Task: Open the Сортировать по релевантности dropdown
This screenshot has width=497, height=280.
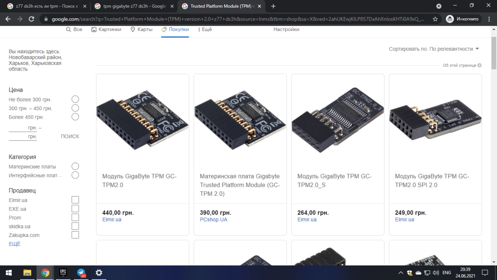Action: pyautogui.click(x=434, y=49)
